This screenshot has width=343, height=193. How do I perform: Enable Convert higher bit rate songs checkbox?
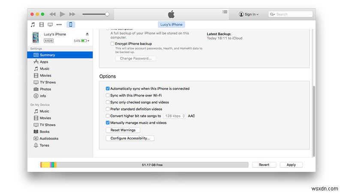click(108, 116)
